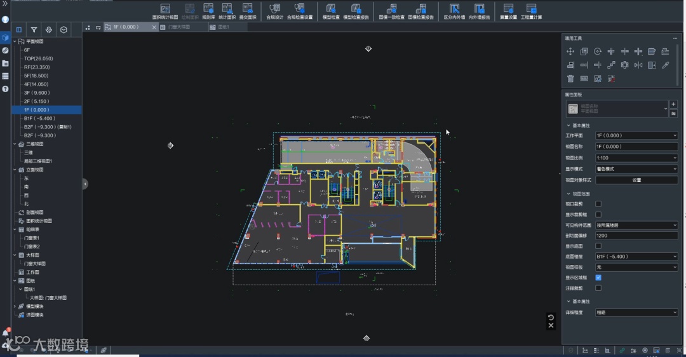Select the Rotate tool in 通用工具
Image resolution: width=686 pixels, height=357 pixels.
coord(598,51)
